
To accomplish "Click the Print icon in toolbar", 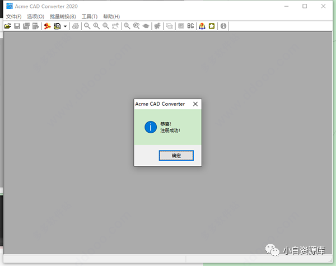I will tap(76, 26).
